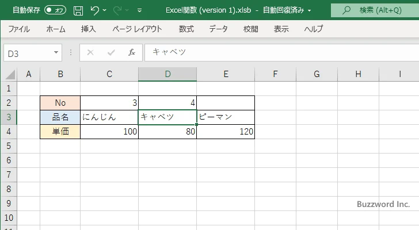
Task: Click the fill handle of cell D3
Action: pos(197,124)
